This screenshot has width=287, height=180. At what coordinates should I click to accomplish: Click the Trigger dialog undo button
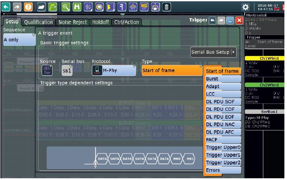tap(211, 21)
